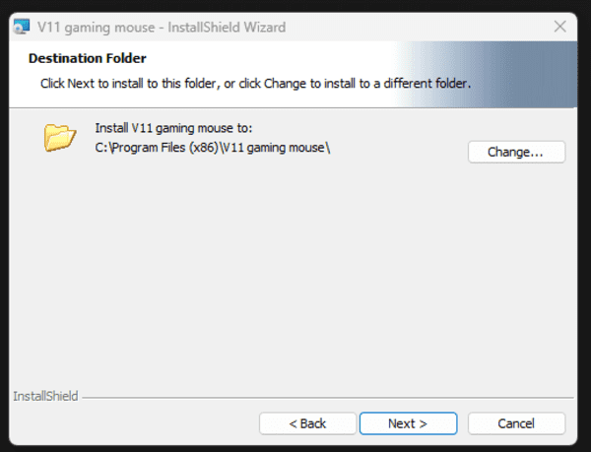Cancel the V11 gaming mouse setup

pyautogui.click(x=516, y=423)
